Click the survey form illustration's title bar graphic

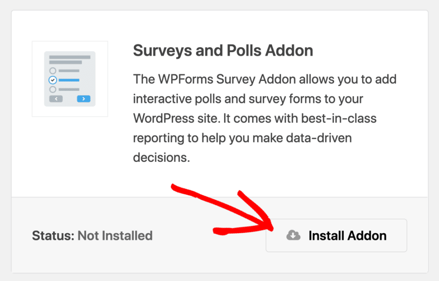(x=70, y=57)
